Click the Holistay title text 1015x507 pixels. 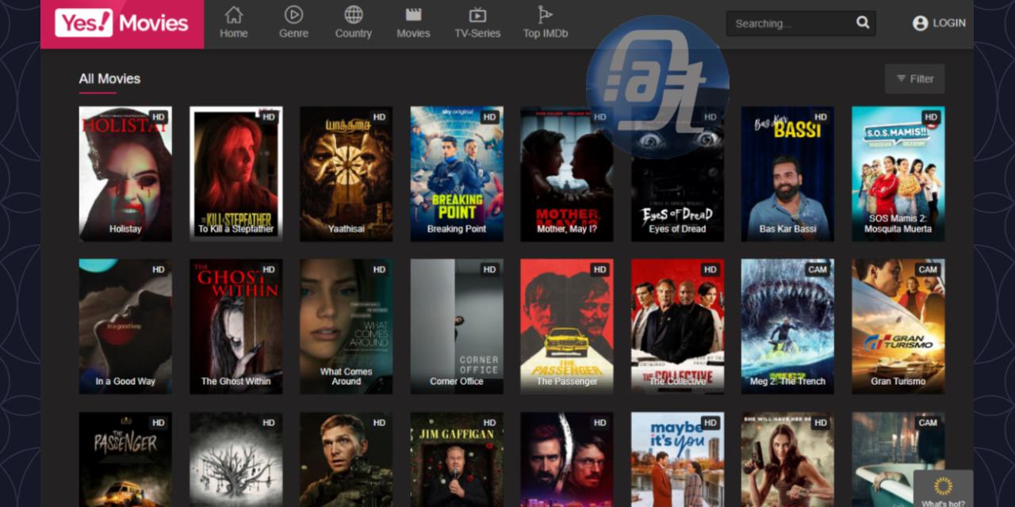coord(125,229)
